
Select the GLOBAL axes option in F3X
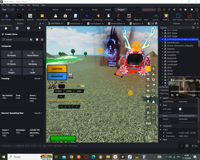pos(59,91)
